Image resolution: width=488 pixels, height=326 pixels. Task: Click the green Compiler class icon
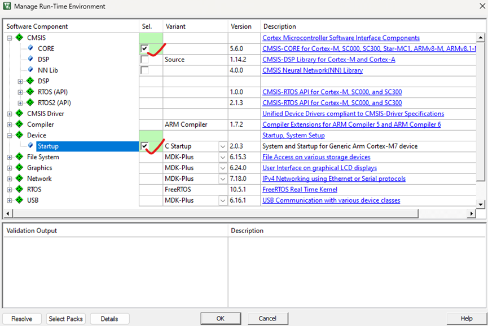coord(19,124)
